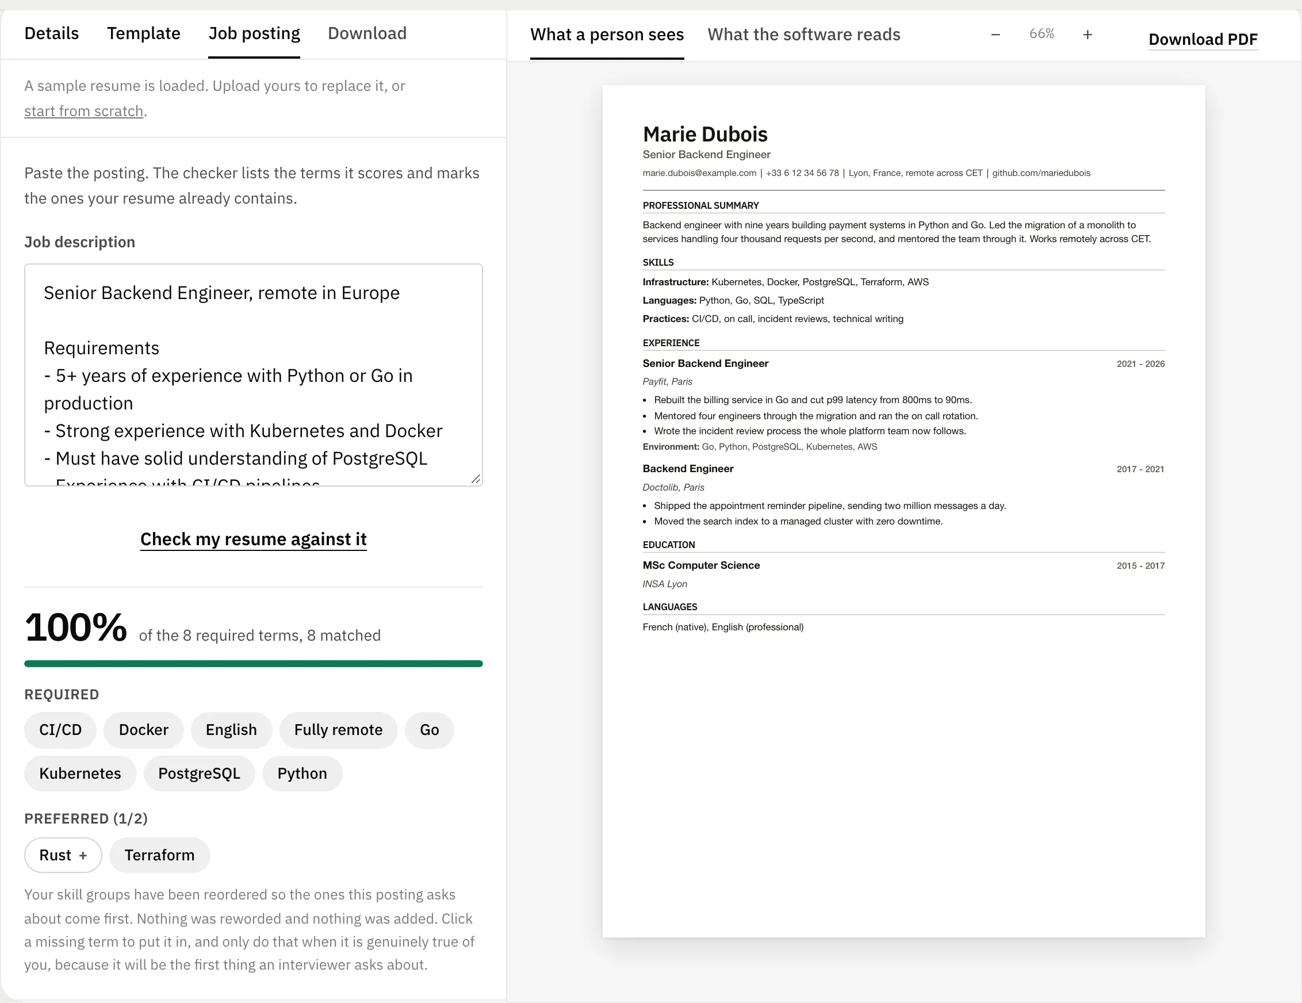The width and height of the screenshot is (1302, 1003).
Task: Click the Go required chip
Action: 429,730
